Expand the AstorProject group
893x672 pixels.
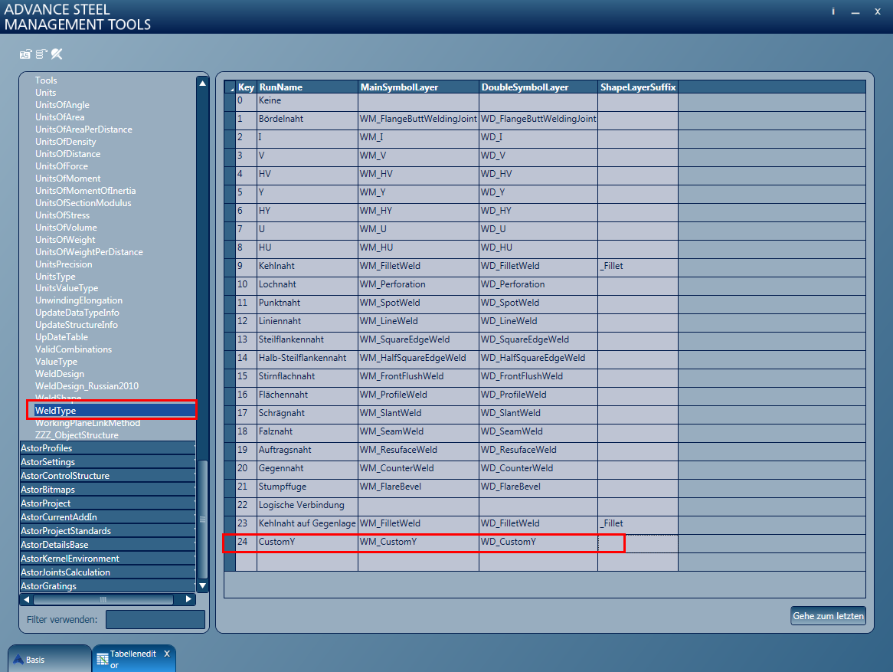[108, 503]
